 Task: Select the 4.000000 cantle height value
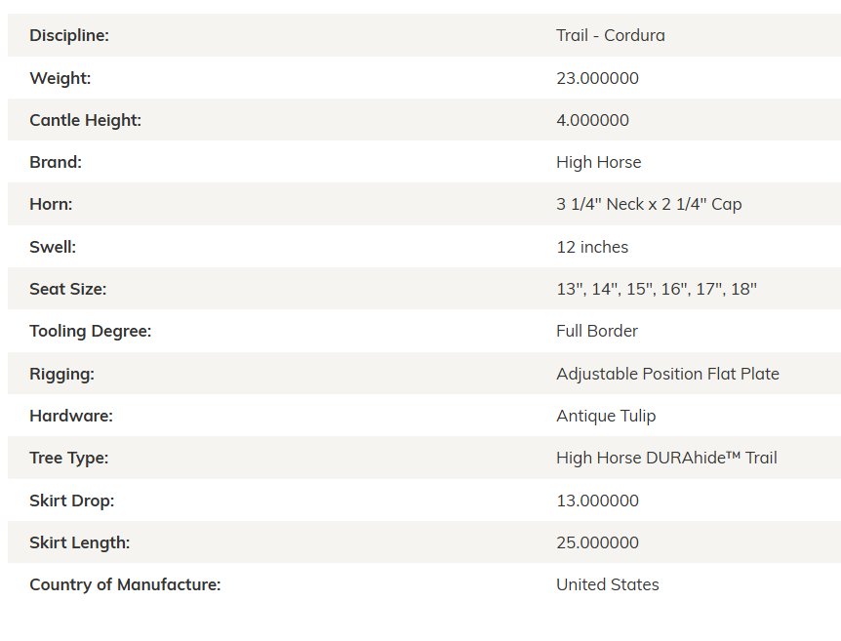point(592,120)
